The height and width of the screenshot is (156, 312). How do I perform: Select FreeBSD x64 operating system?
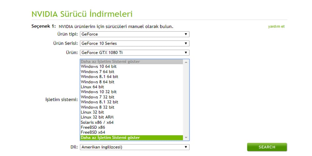point(93,132)
